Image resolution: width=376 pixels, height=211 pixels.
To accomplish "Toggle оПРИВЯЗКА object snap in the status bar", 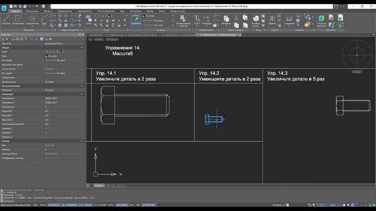I will pyautogui.click(x=54, y=205).
